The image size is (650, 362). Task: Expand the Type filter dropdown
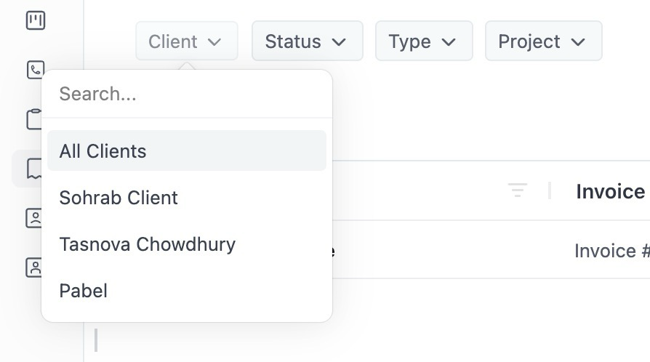(424, 41)
